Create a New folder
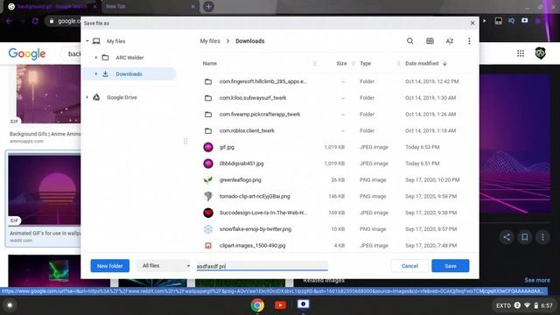560x315 pixels. point(110,266)
